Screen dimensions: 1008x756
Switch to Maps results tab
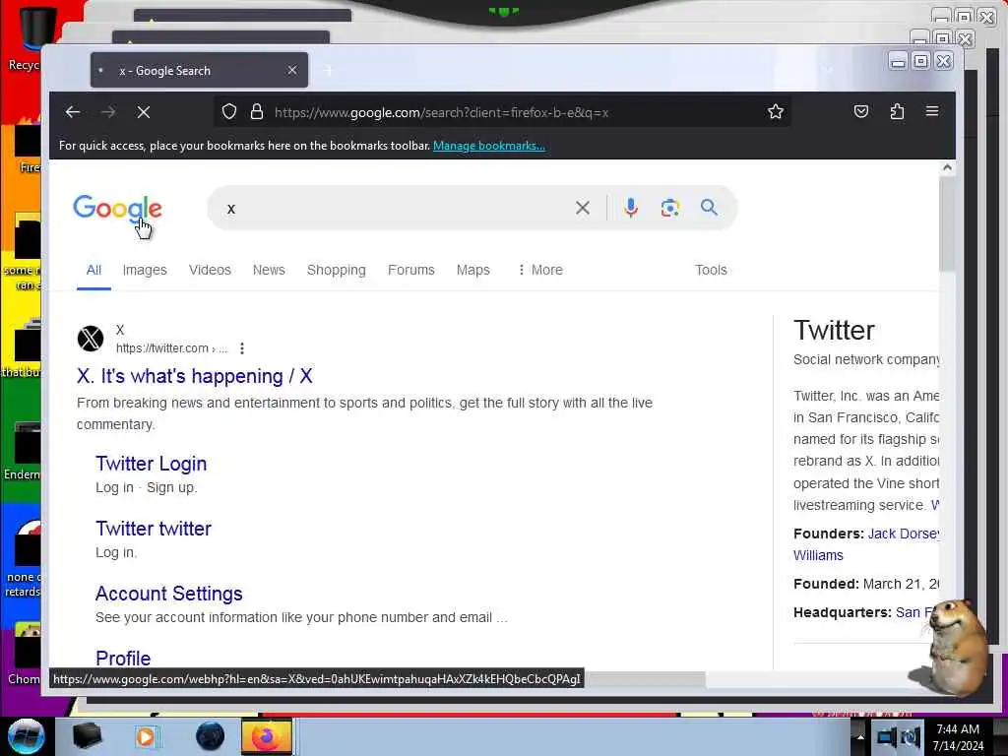point(473,270)
